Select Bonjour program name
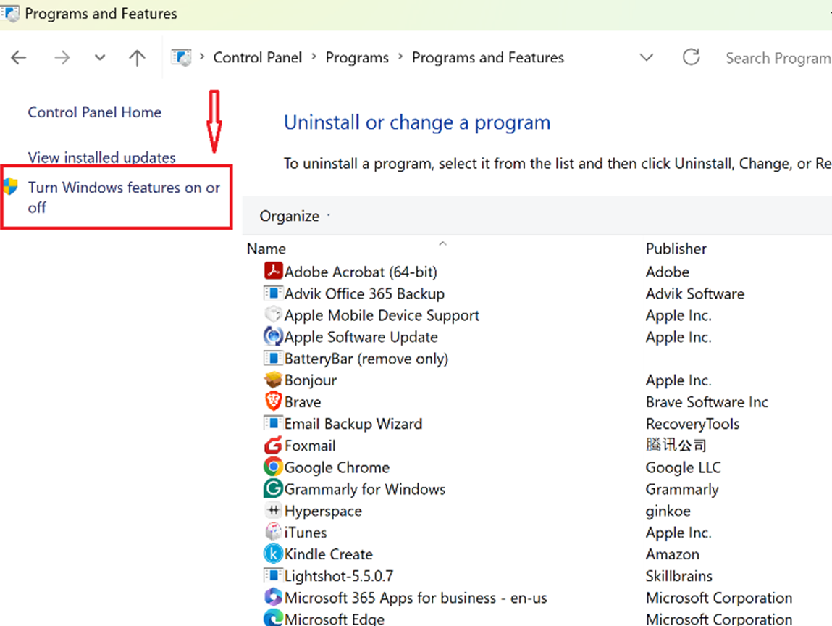 [x=311, y=380]
